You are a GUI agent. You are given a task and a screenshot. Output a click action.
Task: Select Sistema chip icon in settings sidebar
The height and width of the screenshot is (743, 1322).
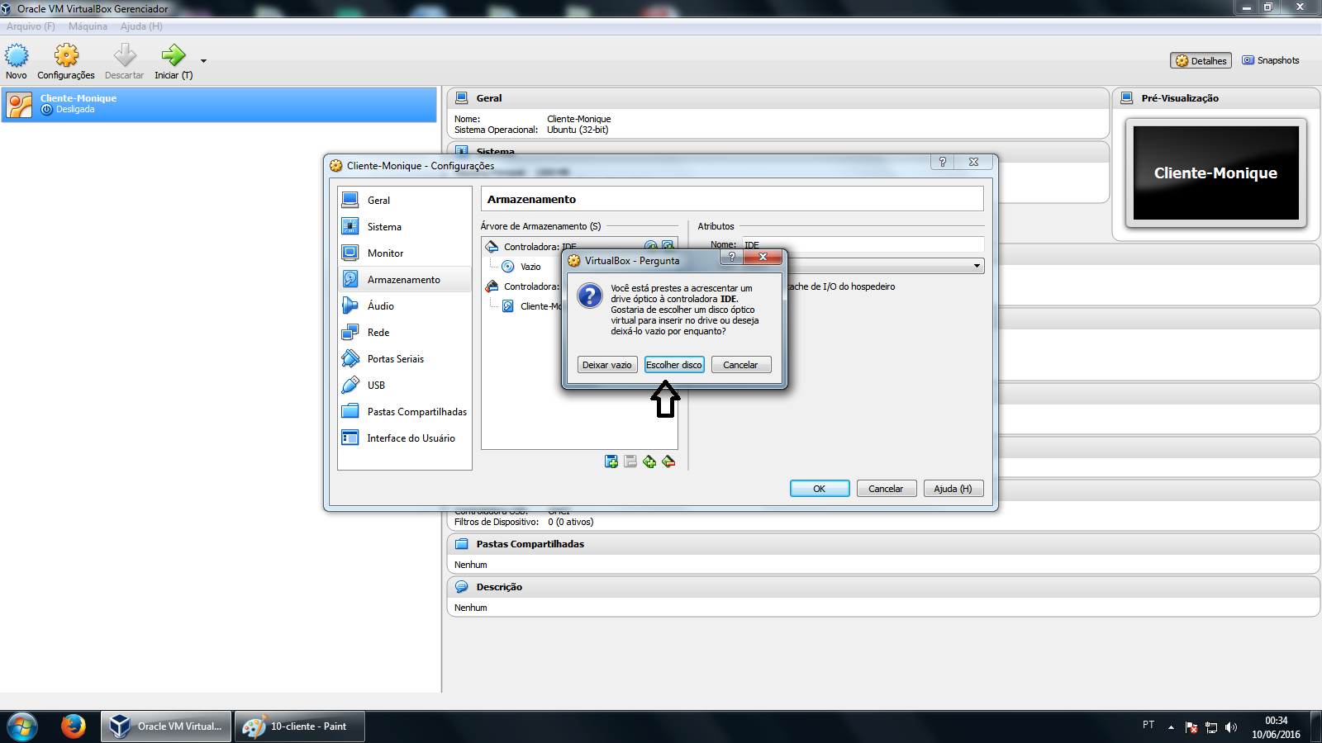350,226
